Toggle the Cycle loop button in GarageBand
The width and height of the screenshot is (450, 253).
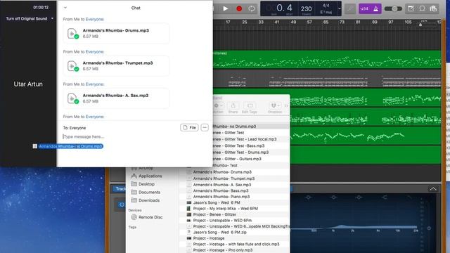click(x=252, y=8)
